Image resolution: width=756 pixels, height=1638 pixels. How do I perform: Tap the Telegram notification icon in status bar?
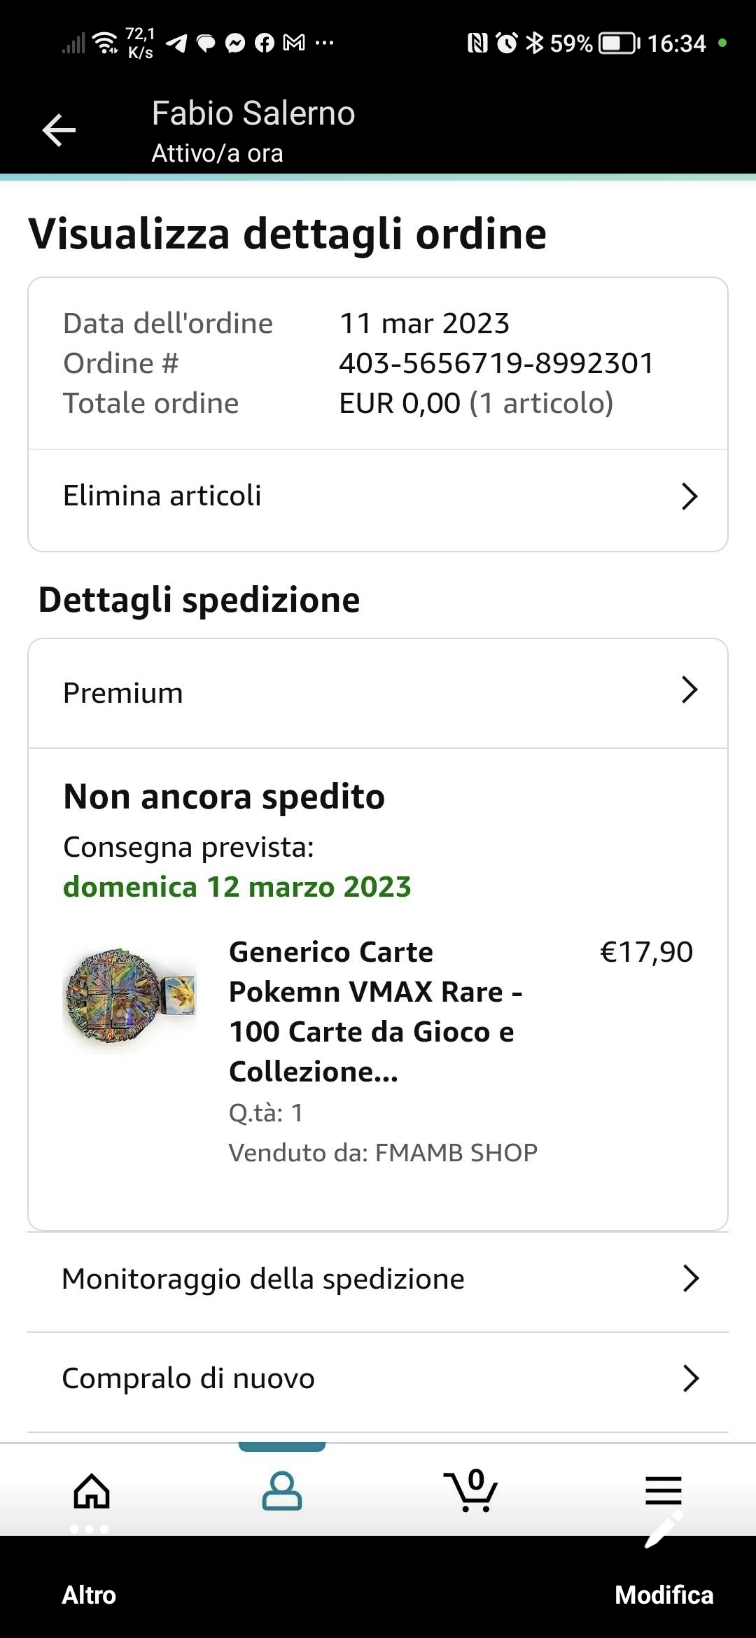point(176,43)
